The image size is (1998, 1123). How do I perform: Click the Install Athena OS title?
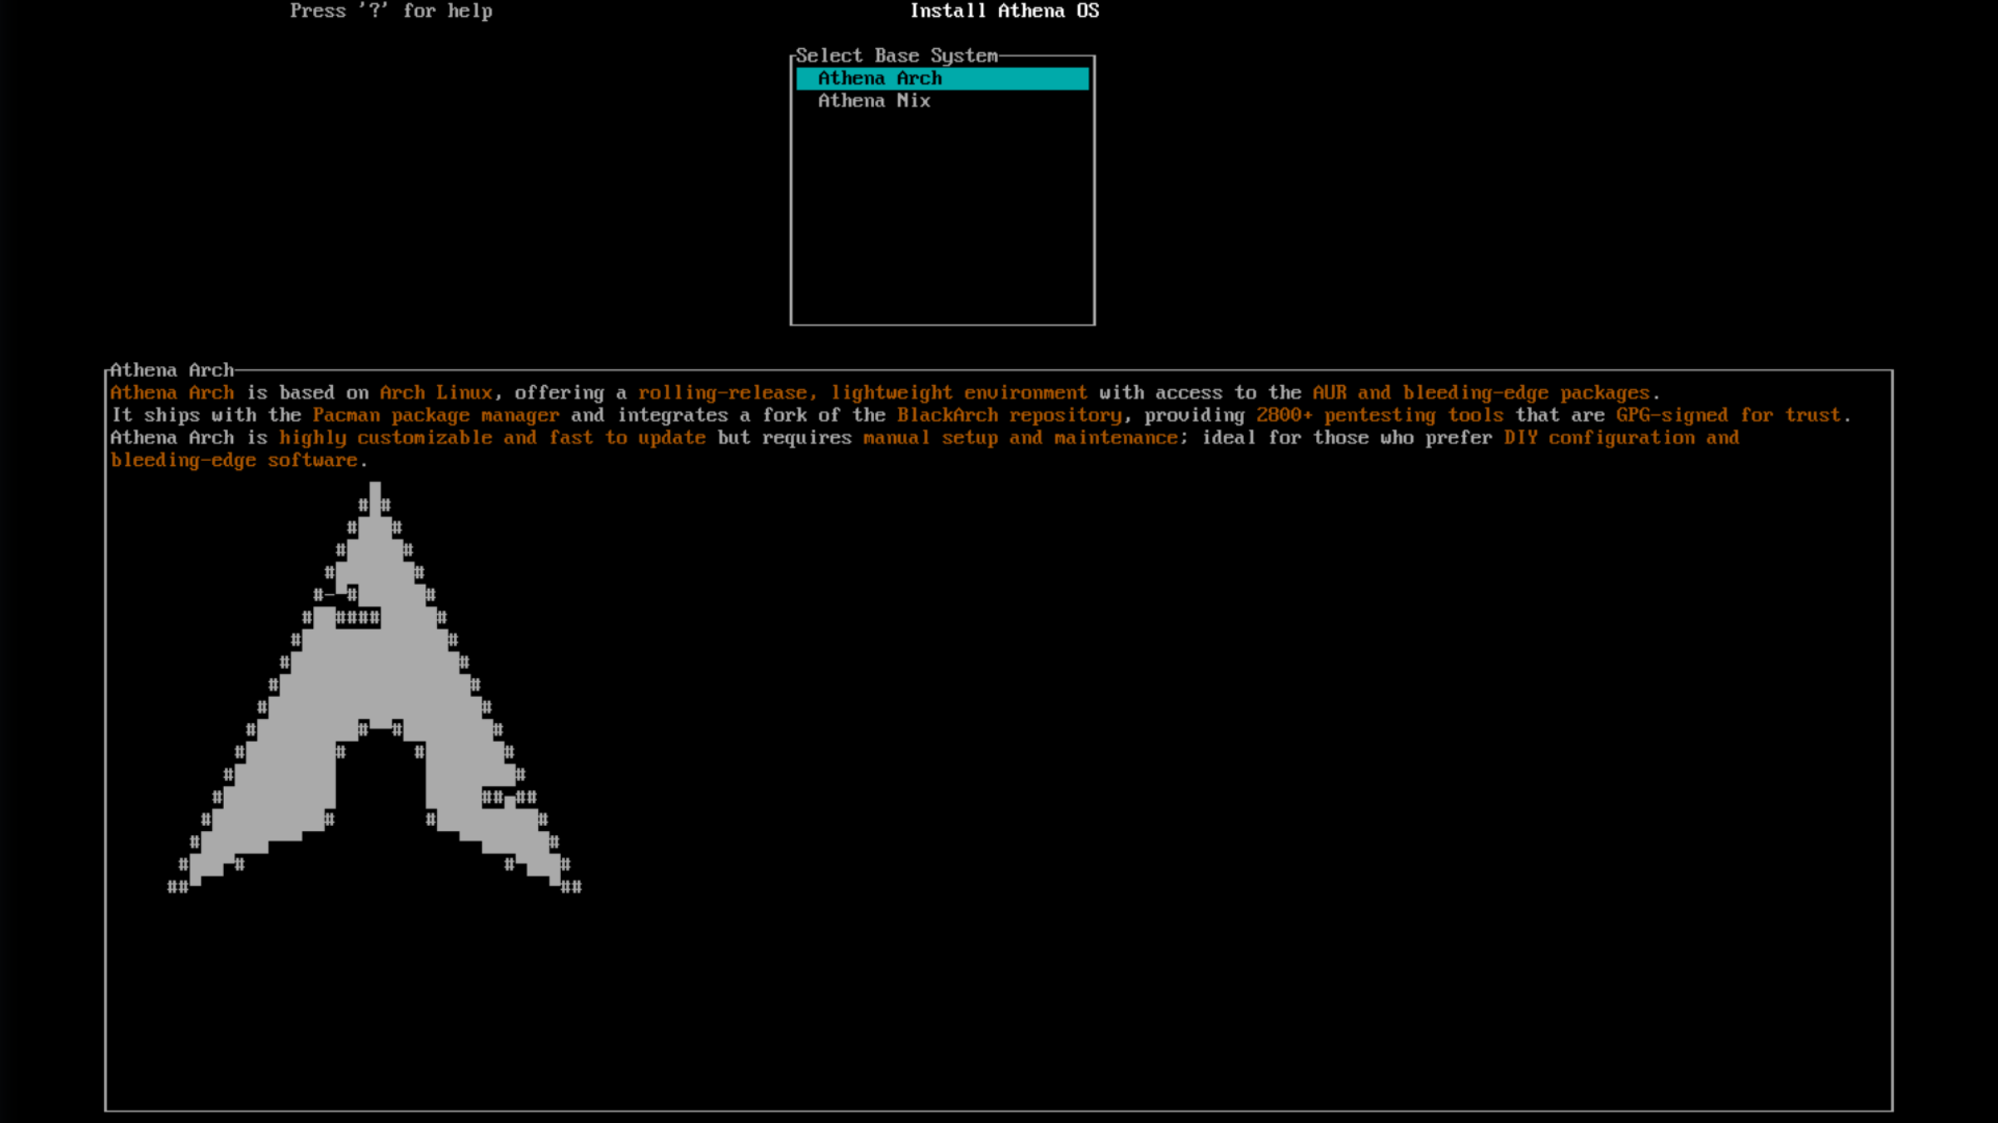tap(1004, 11)
